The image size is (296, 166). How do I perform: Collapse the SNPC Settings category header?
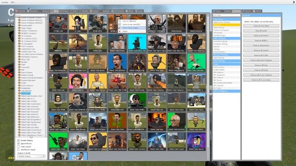[227, 38]
